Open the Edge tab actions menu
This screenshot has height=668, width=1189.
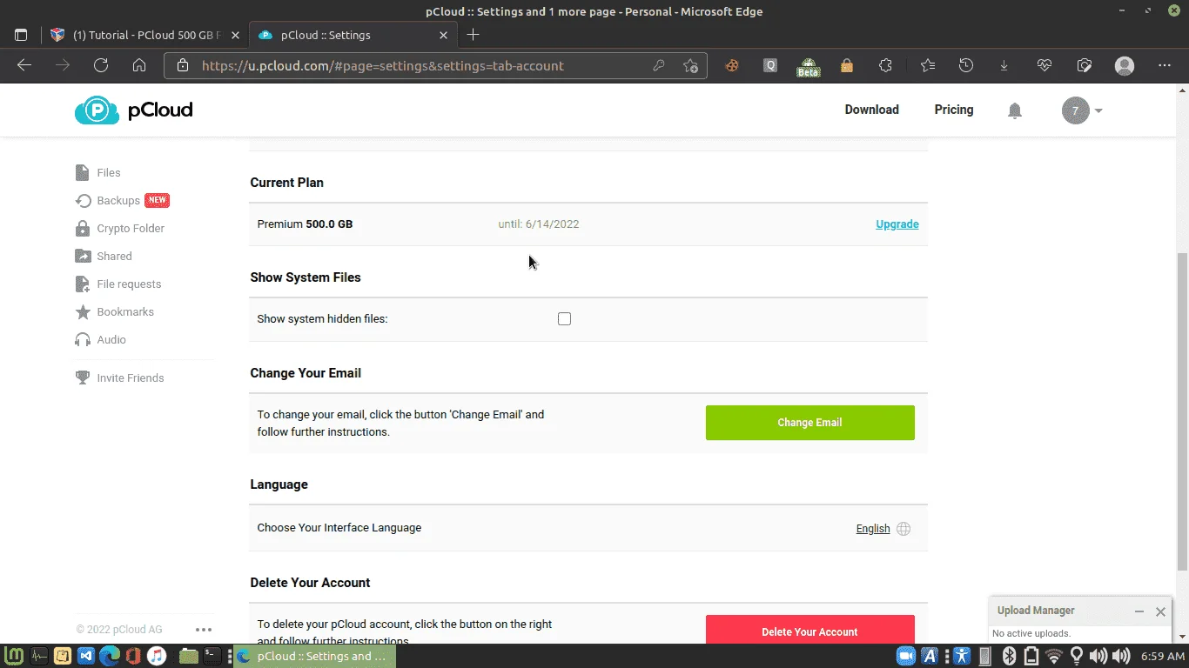coord(21,35)
